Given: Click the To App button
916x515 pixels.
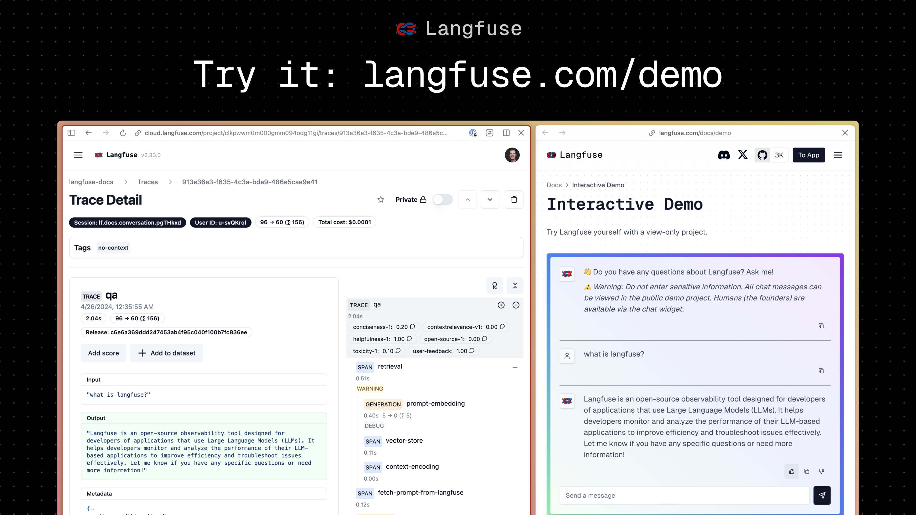Looking at the screenshot, I should coord(809,155).
